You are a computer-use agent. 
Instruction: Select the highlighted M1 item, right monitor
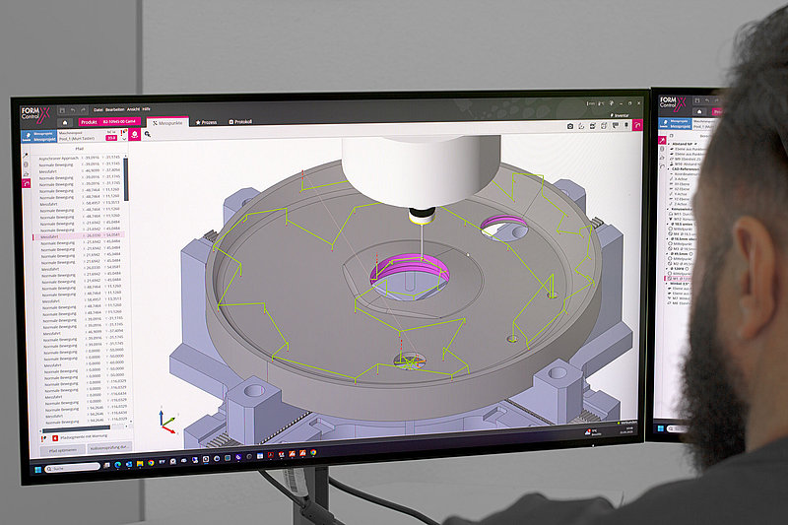(678, 279)
